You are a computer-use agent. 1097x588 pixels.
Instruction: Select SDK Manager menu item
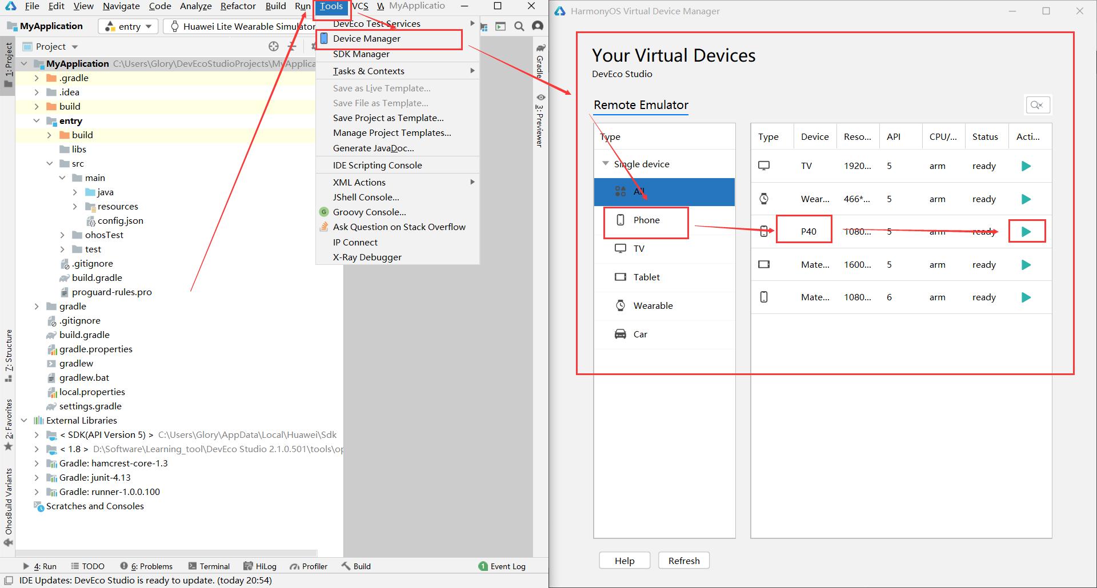[x=398, y=54]
